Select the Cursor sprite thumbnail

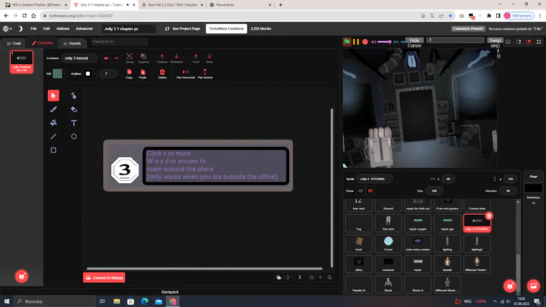coord(388,243)
